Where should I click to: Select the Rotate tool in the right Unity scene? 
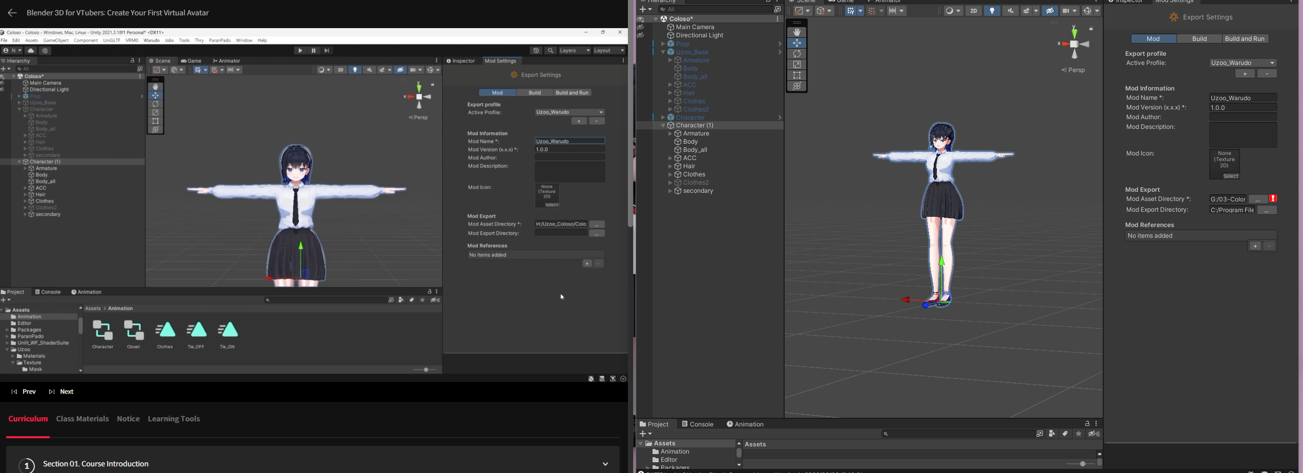797,54
